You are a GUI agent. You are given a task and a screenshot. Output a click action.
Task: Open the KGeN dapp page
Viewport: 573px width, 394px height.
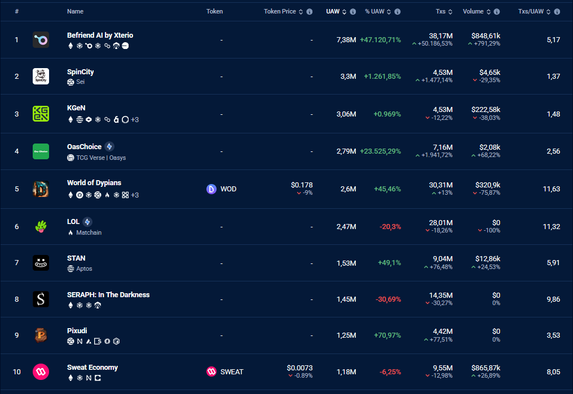pyautogui.click(x=76, y=108)
